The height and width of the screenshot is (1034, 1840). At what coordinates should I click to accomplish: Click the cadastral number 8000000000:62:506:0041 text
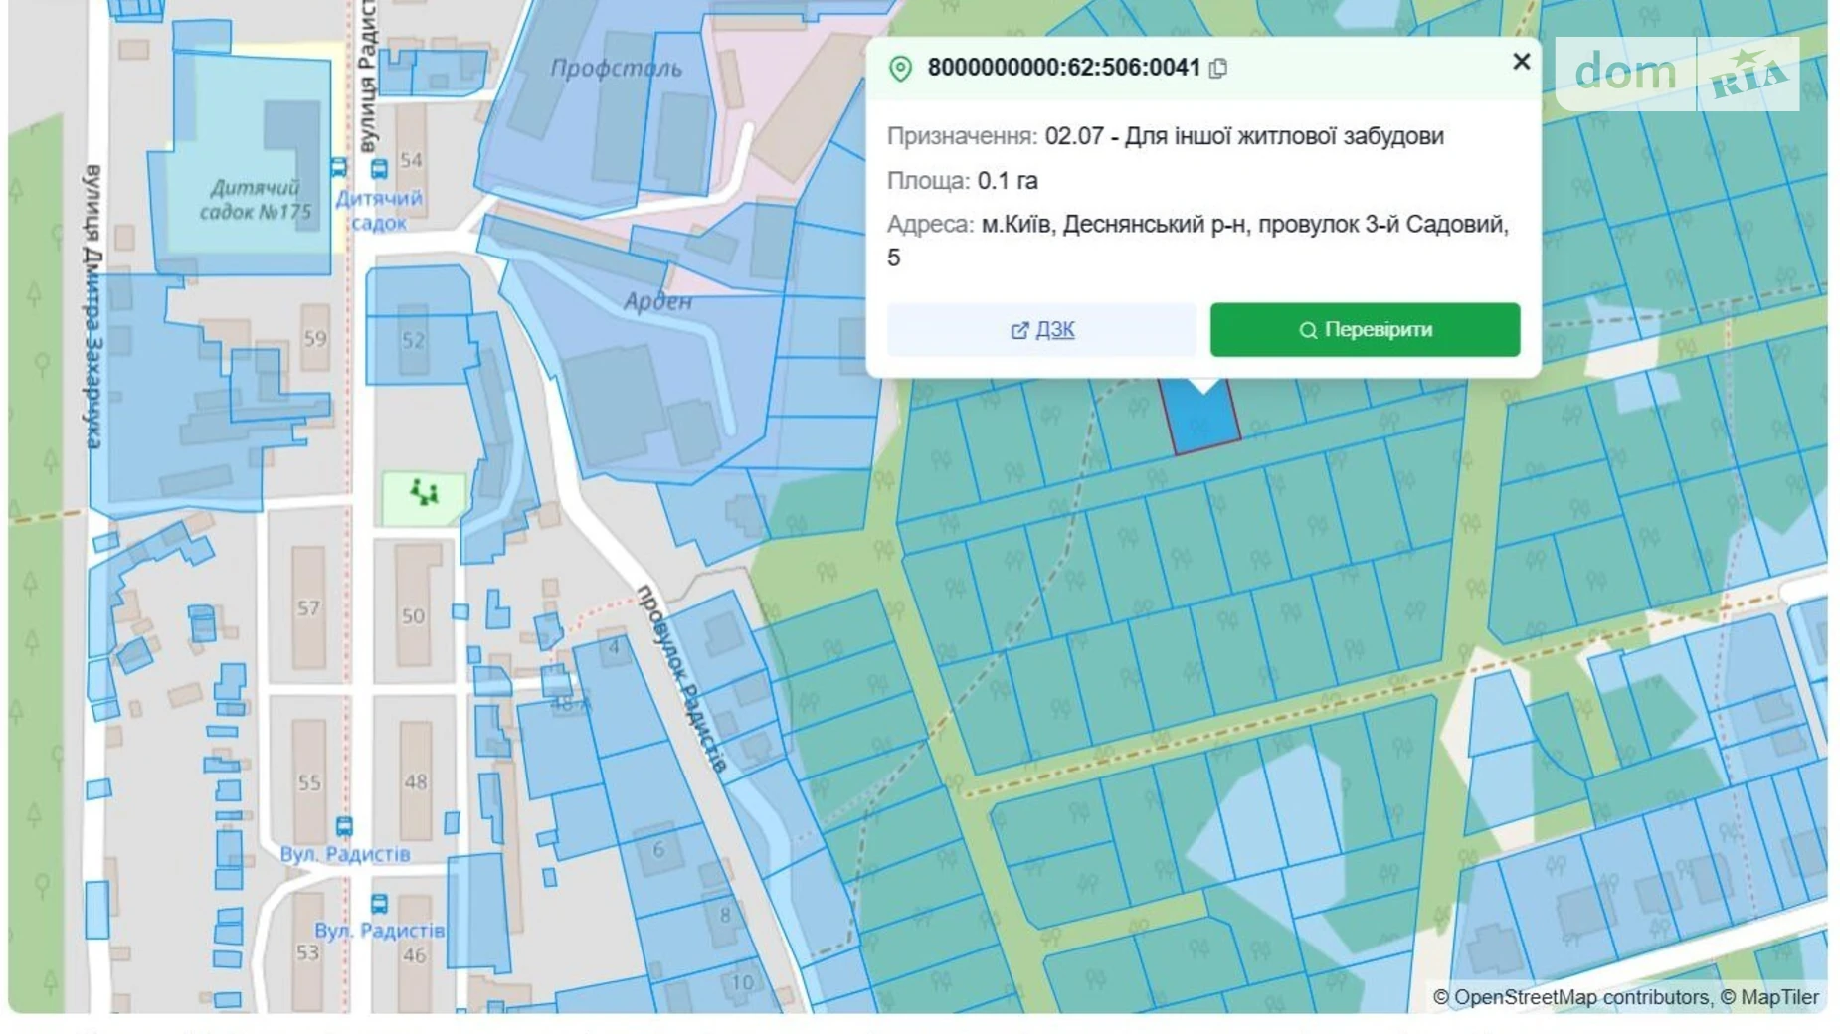coord(1063,68)
